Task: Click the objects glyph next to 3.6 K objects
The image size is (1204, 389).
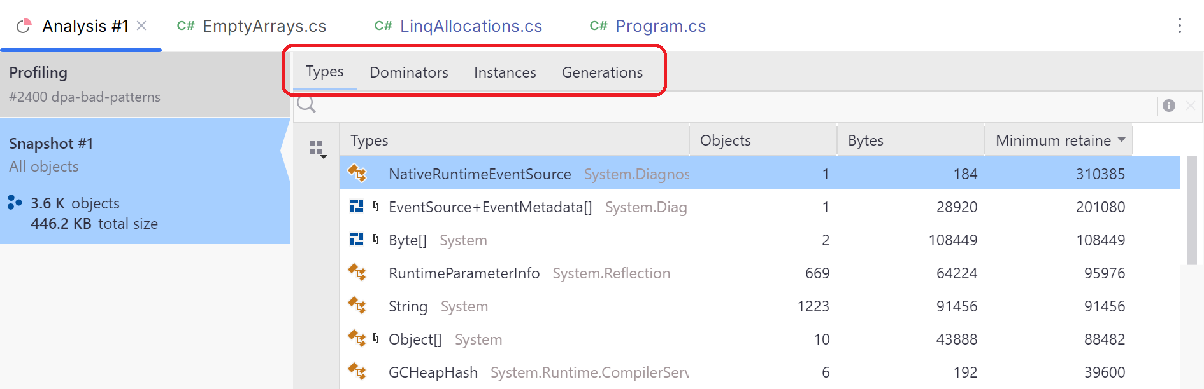Action: click(x=15, y=203)
